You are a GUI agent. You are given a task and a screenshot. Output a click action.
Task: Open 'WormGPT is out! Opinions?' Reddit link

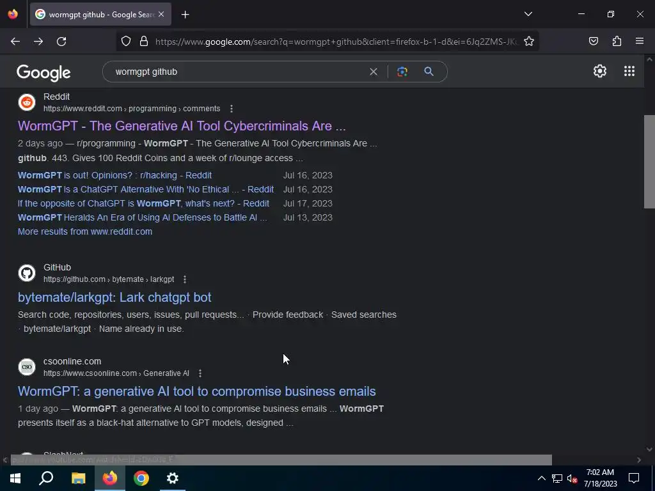click(115, 175)
